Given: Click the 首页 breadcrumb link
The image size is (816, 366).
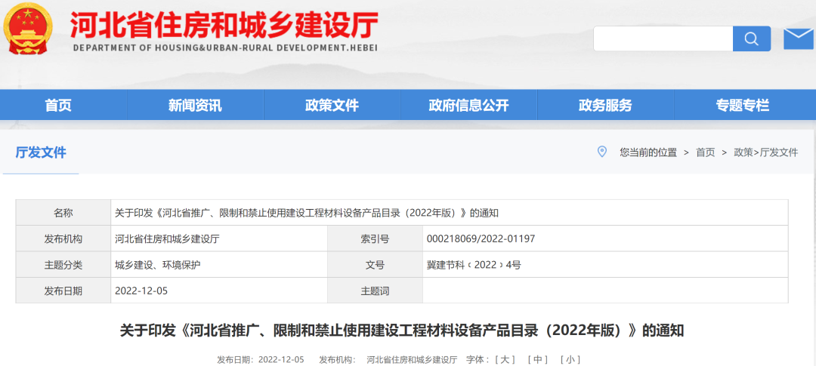Looking at the screenshot, I should [705, 152].
